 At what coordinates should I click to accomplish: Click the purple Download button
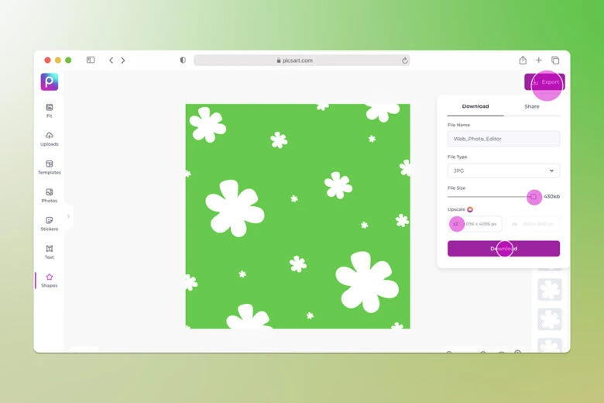[503, 249]
